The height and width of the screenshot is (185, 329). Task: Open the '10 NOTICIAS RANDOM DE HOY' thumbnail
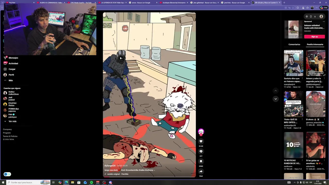coord(294,145)
